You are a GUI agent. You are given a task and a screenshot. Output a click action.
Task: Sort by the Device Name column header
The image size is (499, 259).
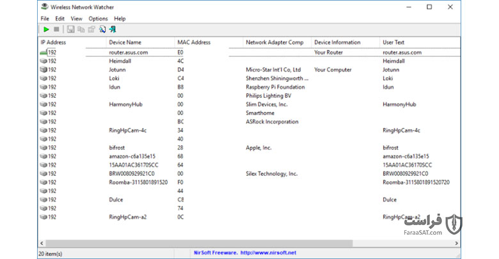[140, 42]
